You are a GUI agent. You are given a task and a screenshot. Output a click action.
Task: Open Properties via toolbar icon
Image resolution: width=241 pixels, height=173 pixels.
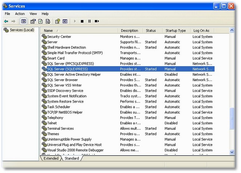33,21
